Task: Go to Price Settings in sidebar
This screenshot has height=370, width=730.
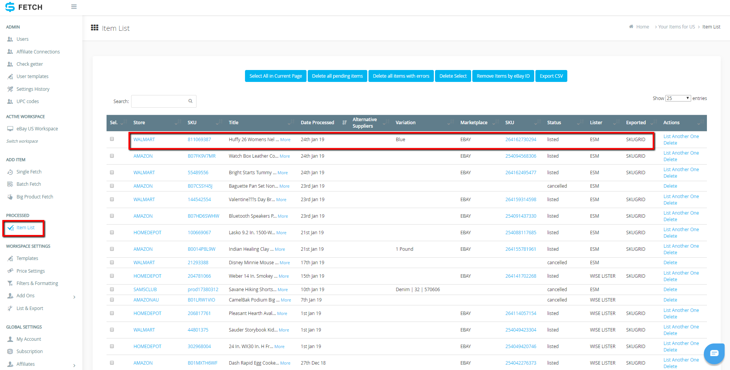Action: pos(30,271)
